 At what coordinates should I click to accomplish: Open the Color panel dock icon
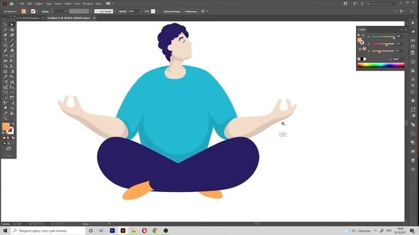click(413, 32)
